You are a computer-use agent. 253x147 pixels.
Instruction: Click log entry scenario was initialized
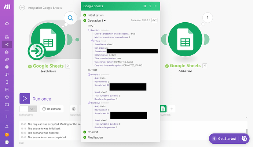pos(44,128)
